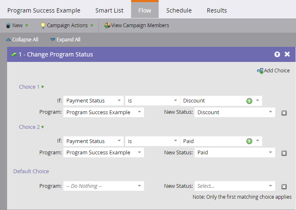Add a value with the Discount plus icon
This screenshot has width=296, height=210.
pyautogui.click(x=249, y=101)
